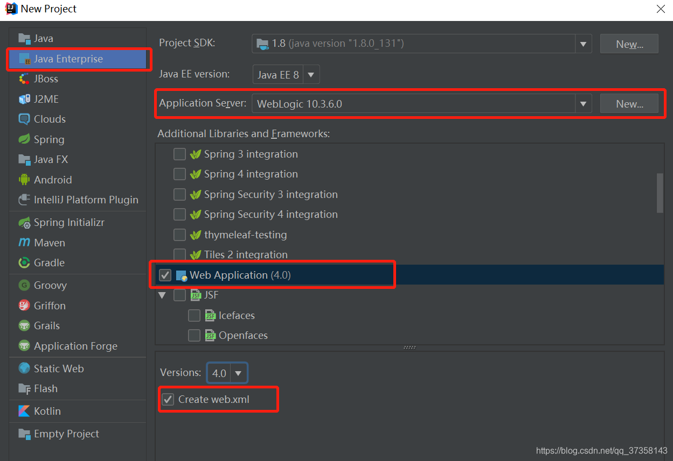
Task: Uncheck Create web.xml option
Action: tap(168, 399)
